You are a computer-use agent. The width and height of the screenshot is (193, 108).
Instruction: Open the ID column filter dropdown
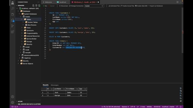click(52, 89)
